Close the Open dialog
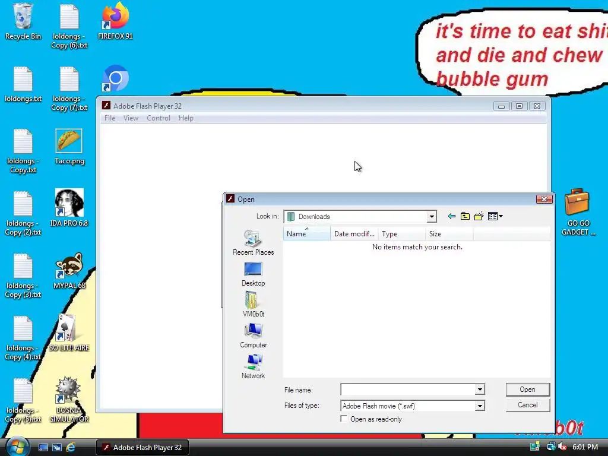608x456 pixels. 544,199
